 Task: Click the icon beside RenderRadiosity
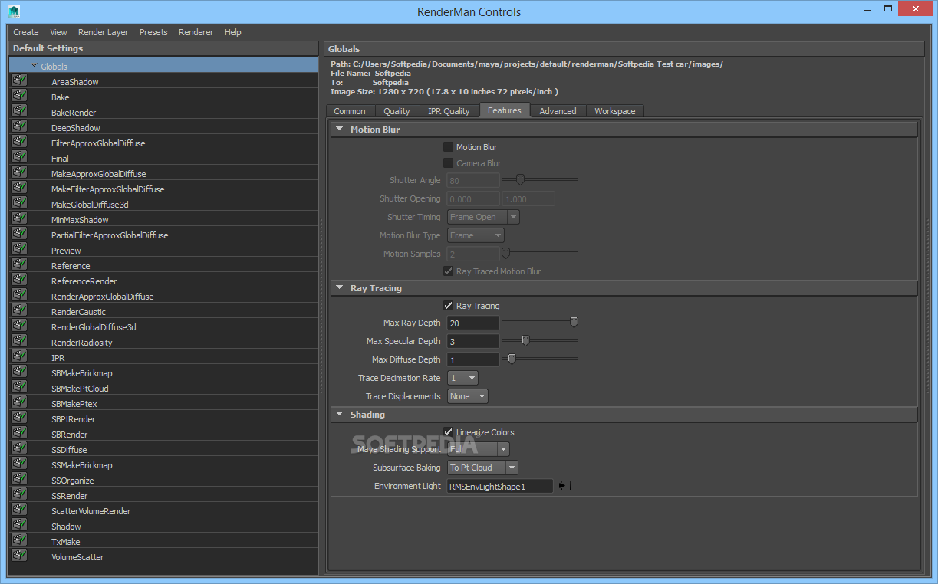click(19, 341)
